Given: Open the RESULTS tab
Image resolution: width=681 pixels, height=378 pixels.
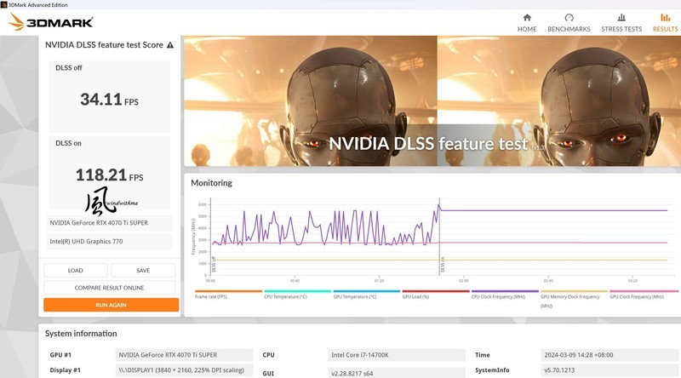Looking at the screenshot, I should [665, 23].
